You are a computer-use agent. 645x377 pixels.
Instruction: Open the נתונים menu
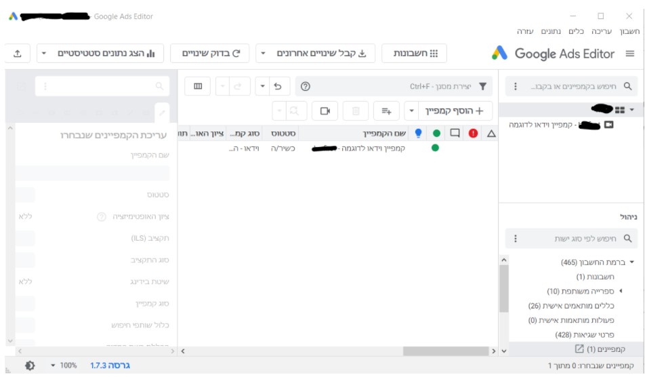pyautogui.click(x=550, y=31)
